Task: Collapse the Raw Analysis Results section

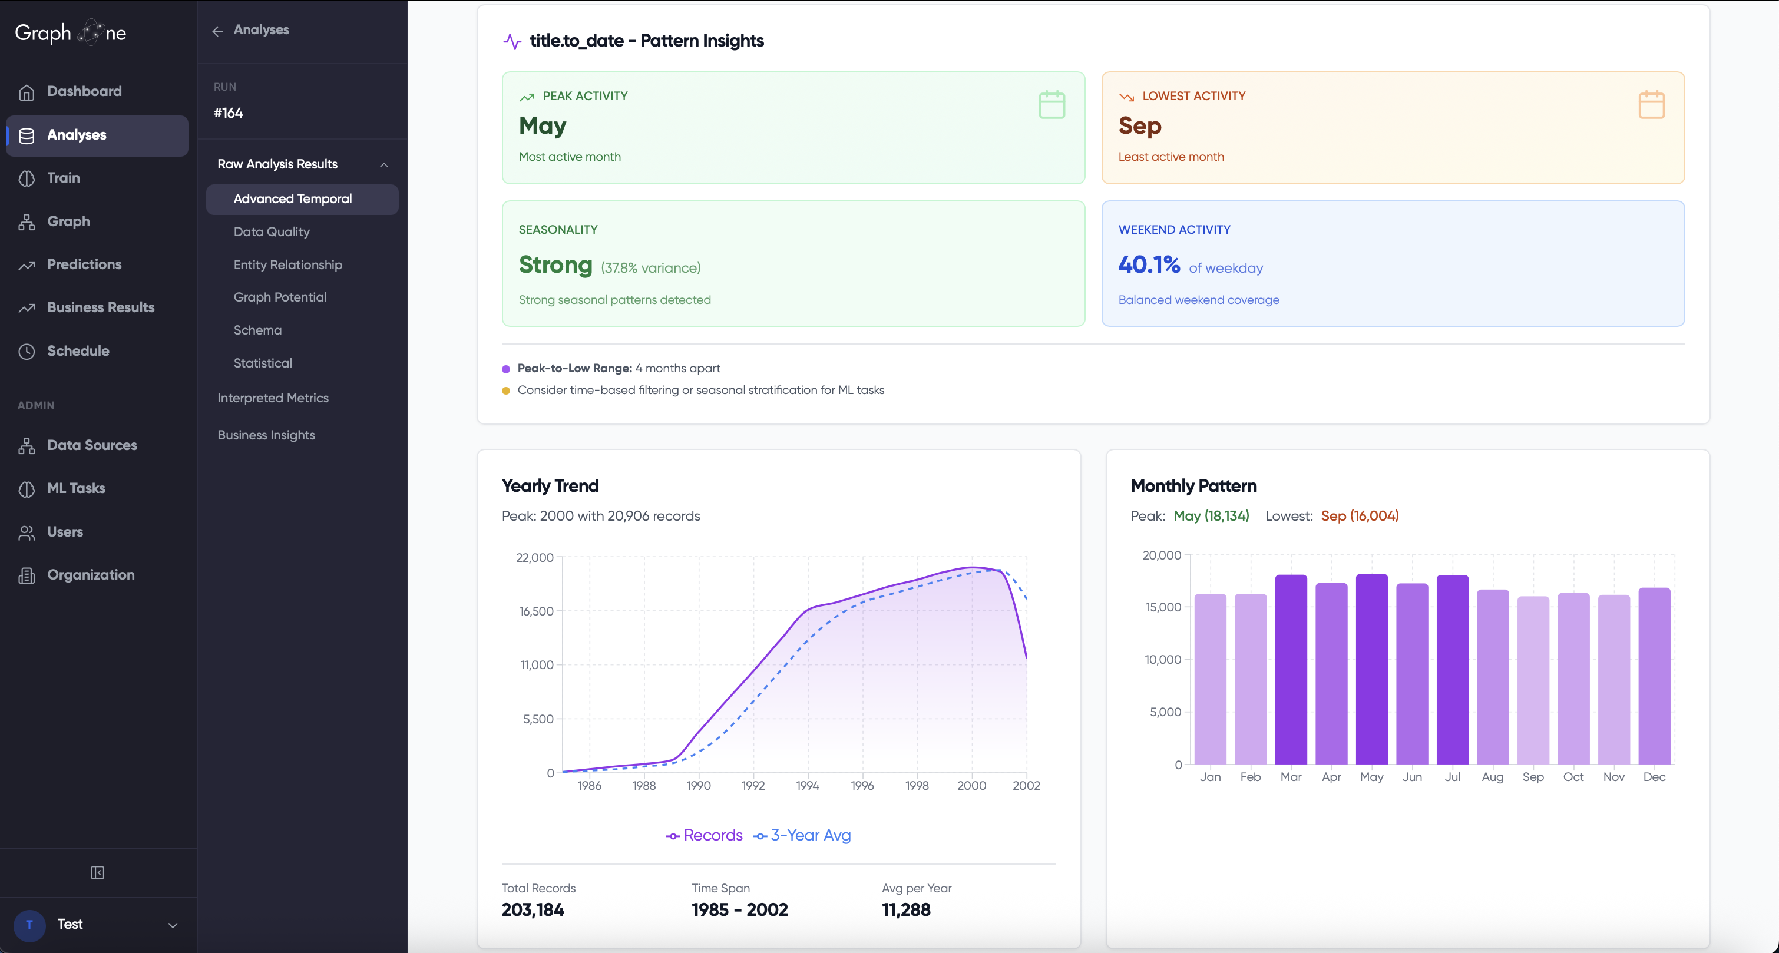Action: pyautogui.click(x=384, y=165)
